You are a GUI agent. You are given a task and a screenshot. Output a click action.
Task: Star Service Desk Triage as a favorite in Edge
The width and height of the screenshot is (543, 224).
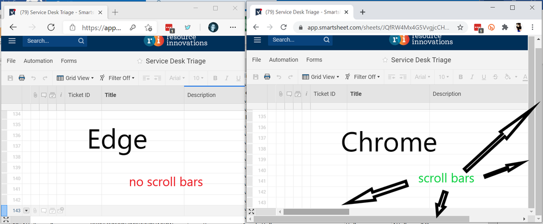tap(140, 61)
